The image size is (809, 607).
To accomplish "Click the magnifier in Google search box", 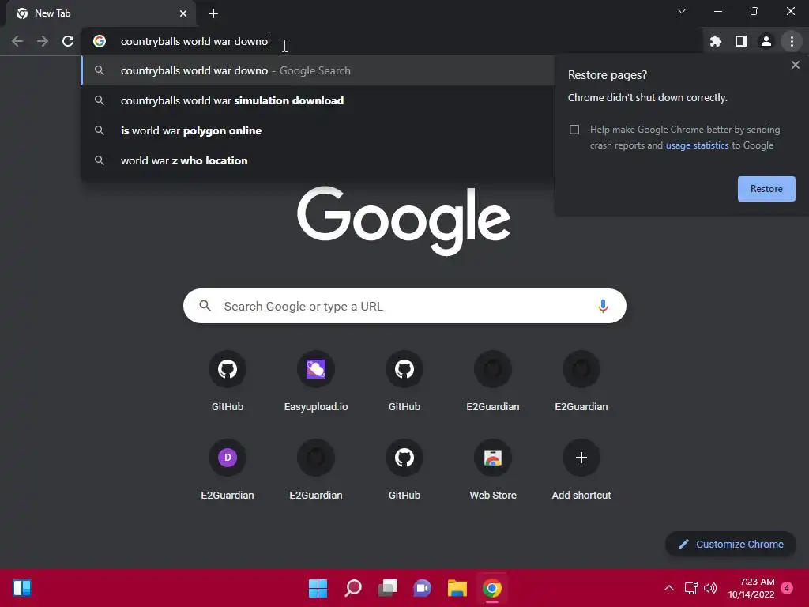I will tap(205, 306).
